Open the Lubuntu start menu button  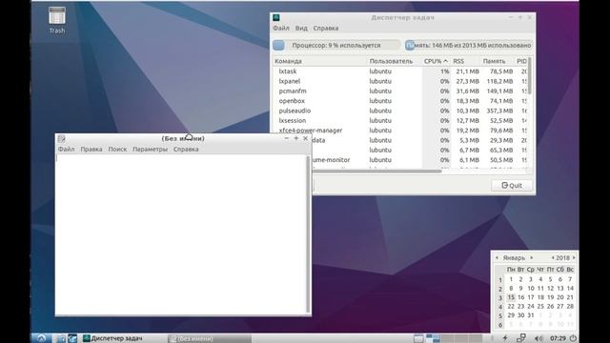[x=41, y=338]
